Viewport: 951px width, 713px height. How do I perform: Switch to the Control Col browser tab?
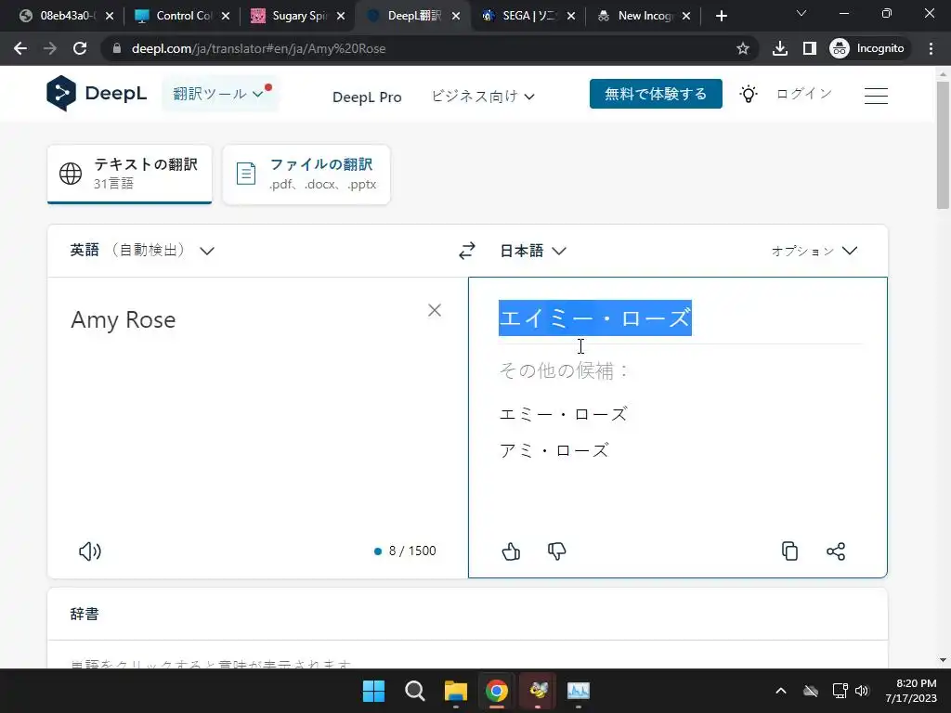pos(183,16)
